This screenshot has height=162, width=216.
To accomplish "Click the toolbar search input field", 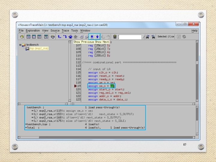I will pyautogui.click(x=130, y=37).
